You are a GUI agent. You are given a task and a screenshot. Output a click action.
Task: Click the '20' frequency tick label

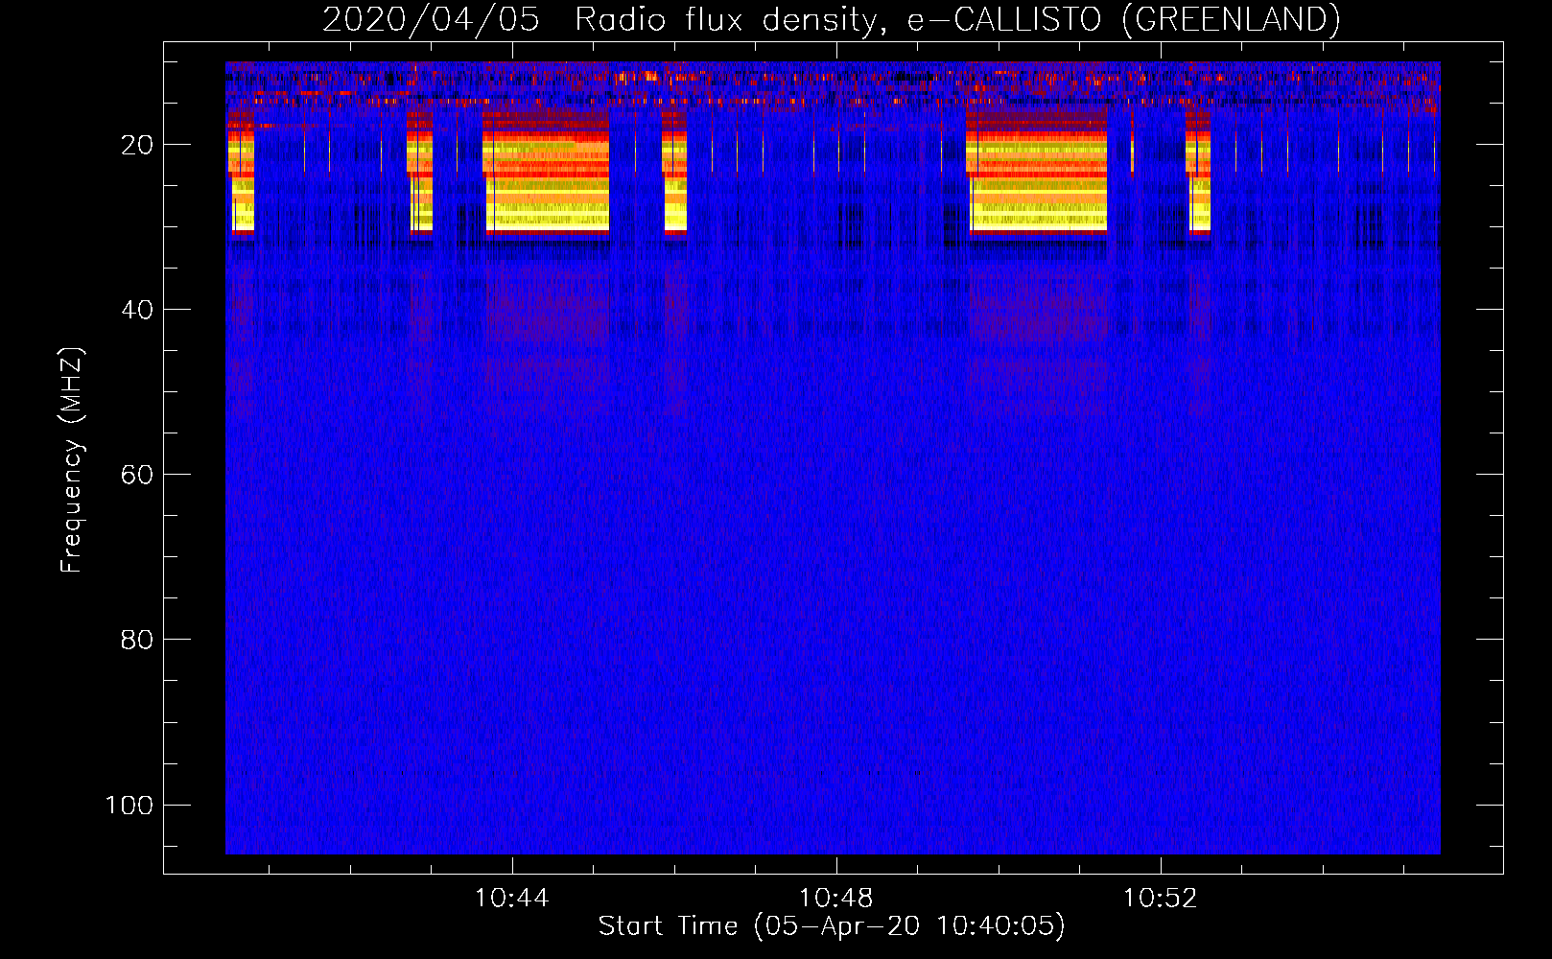tap(137, 145)
